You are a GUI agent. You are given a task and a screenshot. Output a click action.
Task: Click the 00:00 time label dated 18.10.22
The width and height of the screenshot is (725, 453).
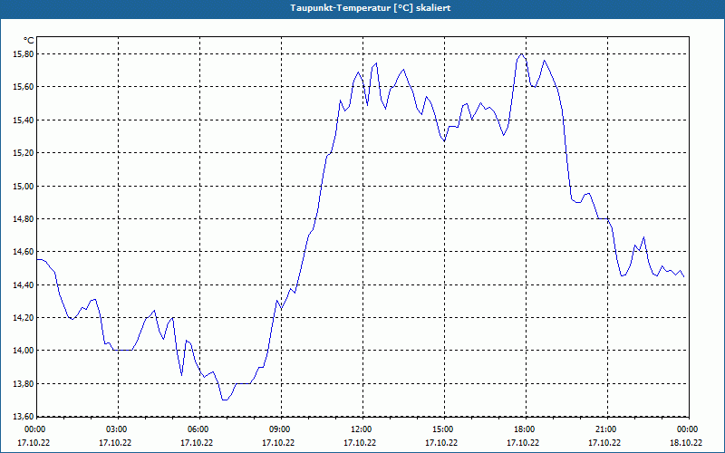686,429
